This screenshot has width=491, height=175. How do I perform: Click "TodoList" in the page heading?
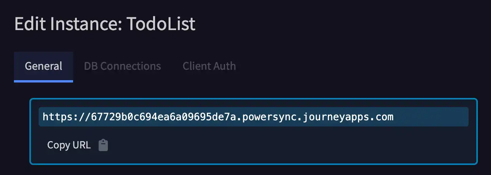[x=161, y=24]
